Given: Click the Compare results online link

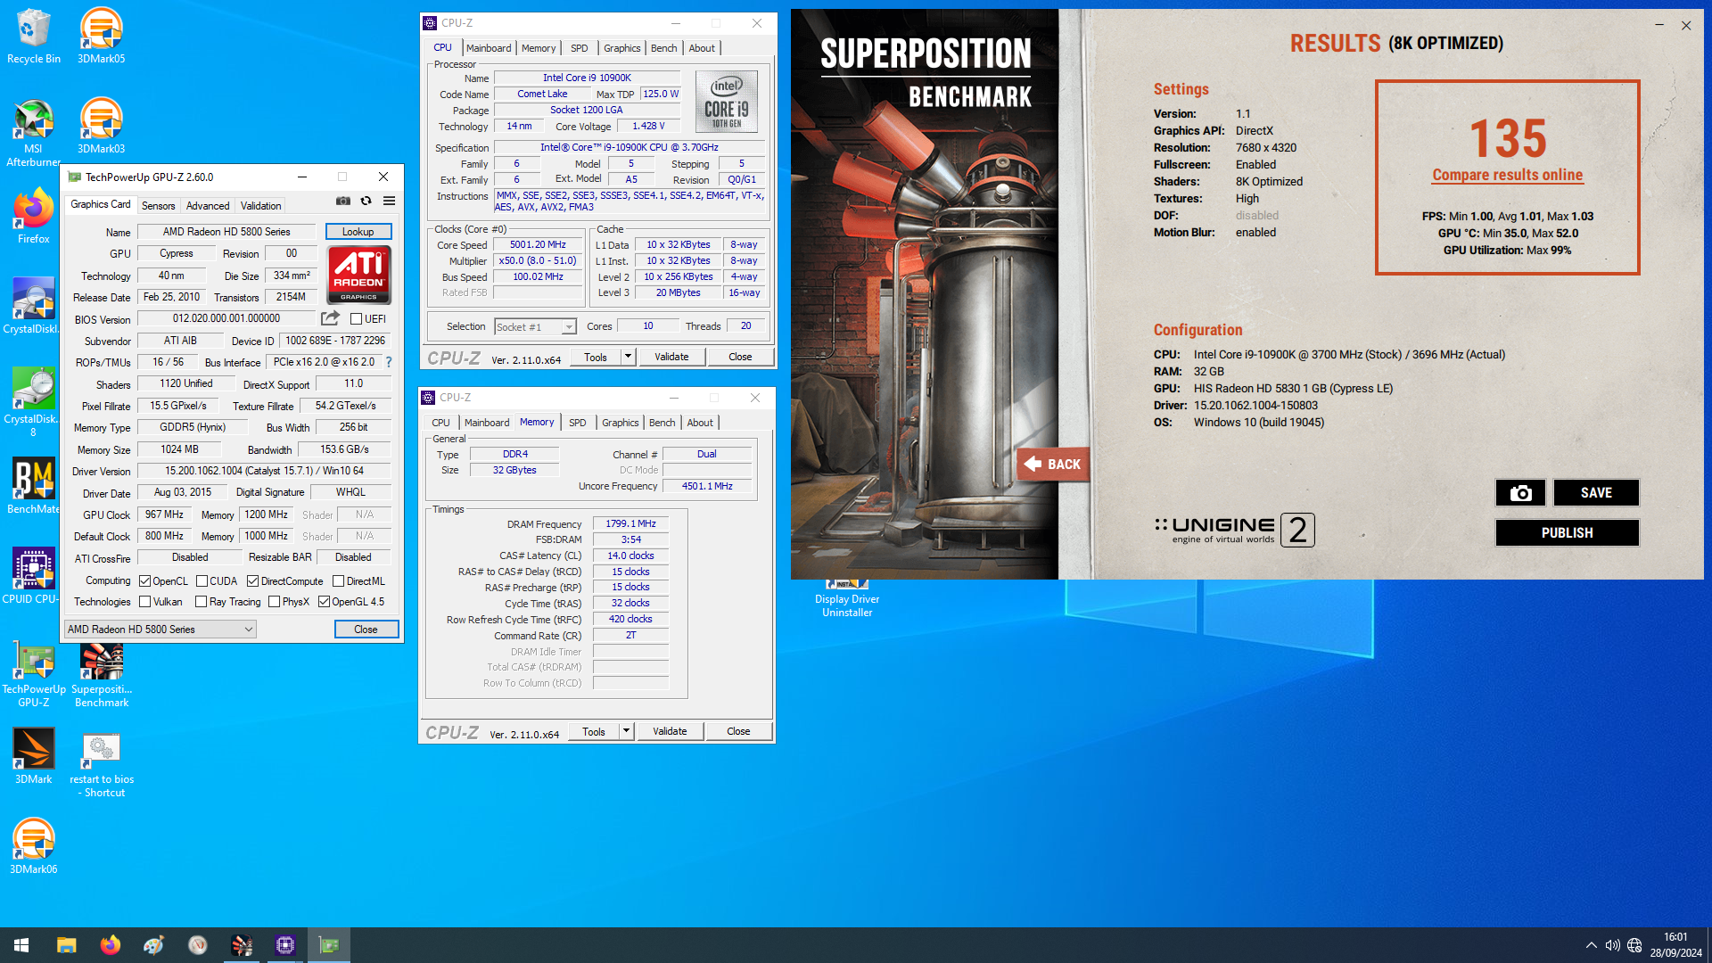Looking at the screenshot, I should 1508,175.
